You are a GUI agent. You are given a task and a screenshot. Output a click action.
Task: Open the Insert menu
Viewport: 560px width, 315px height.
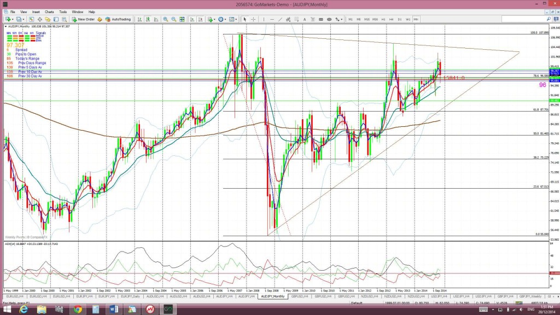click(x=36, y=12)
